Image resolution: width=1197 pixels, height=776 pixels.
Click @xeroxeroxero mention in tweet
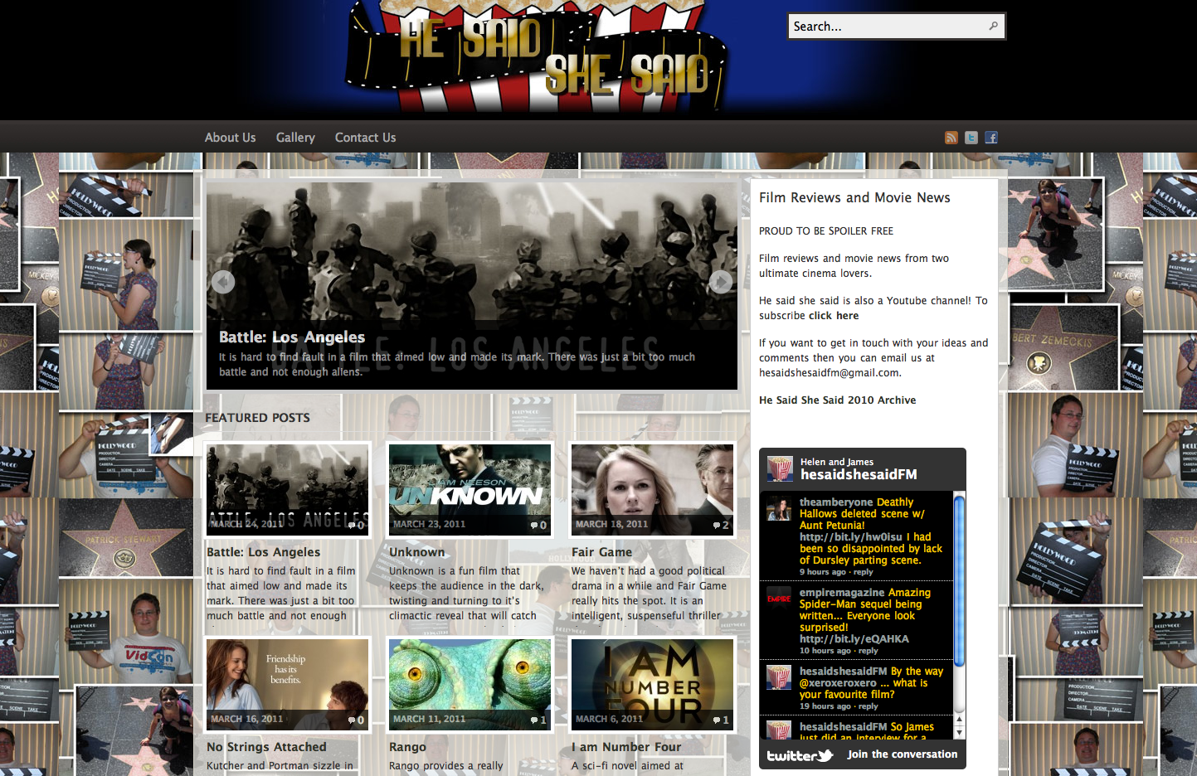coord(838,683)
